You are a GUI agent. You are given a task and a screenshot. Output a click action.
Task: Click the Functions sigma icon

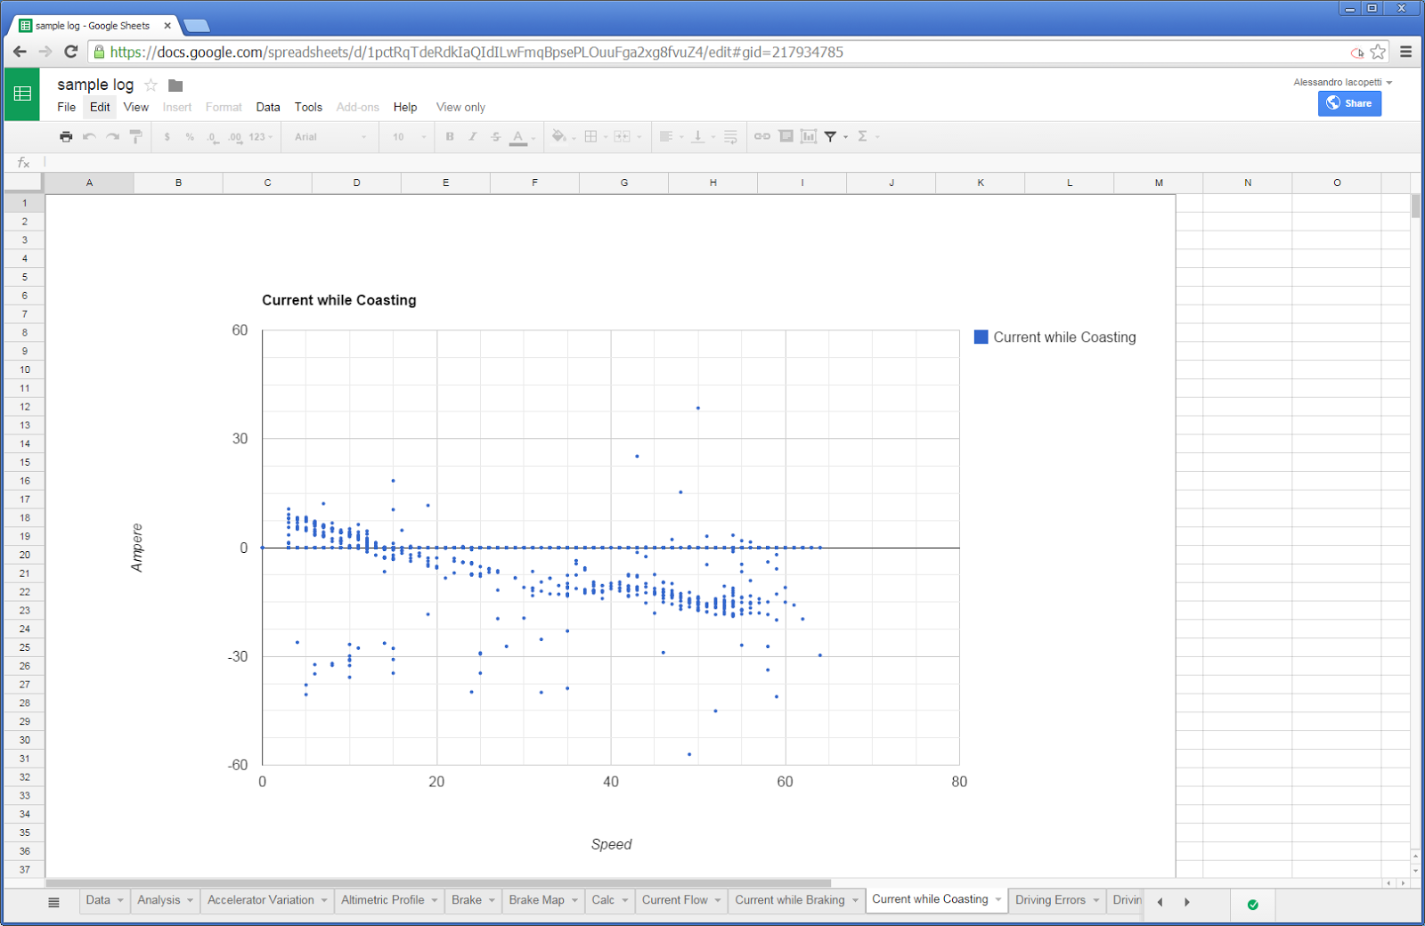point(863,136)
